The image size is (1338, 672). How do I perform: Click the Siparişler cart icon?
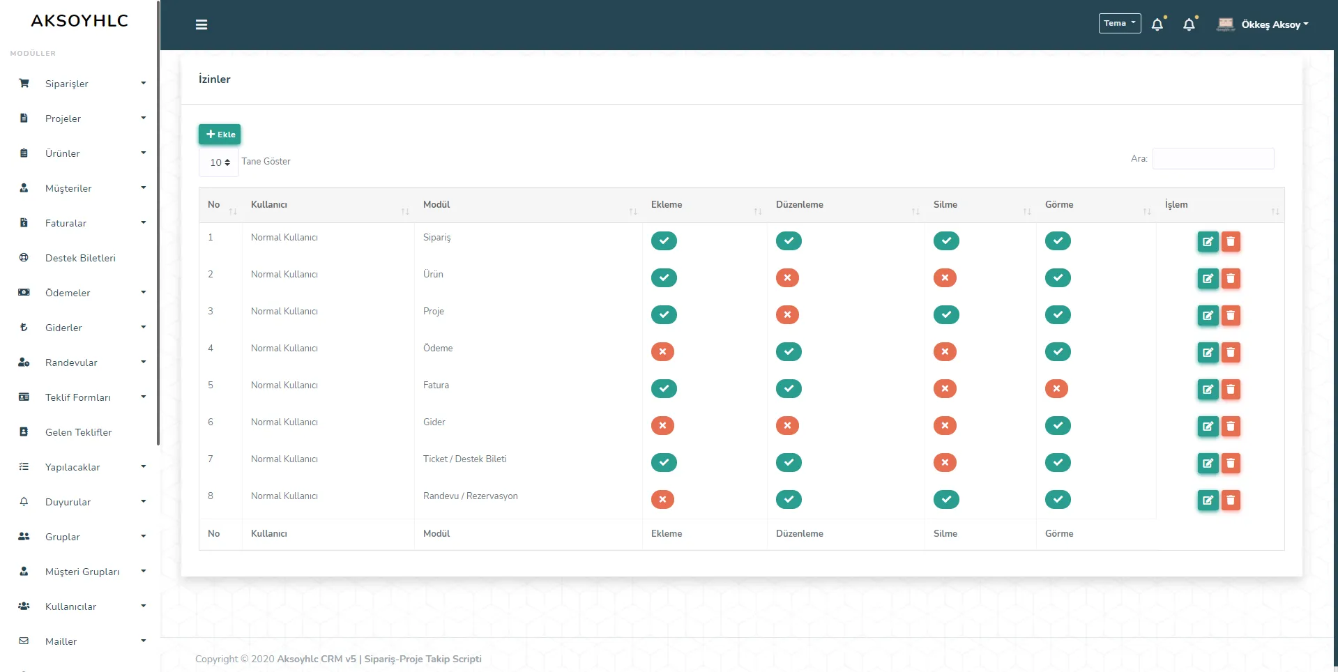point(24,84)
